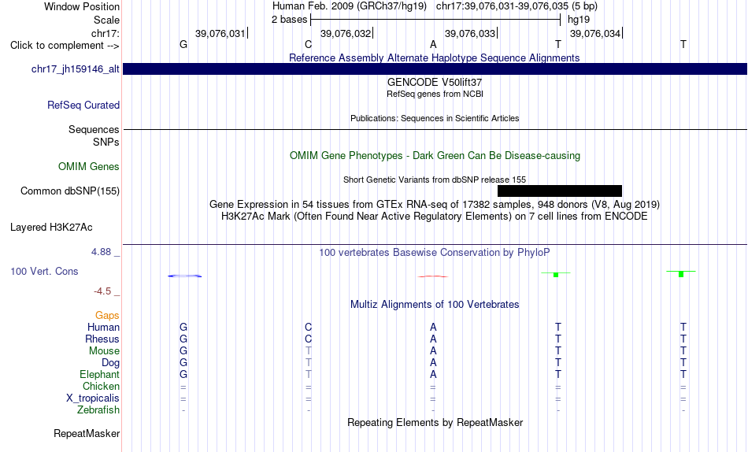
Task: Click the GENCODE V50lift37 track title
Action: [x=435, y=82]
